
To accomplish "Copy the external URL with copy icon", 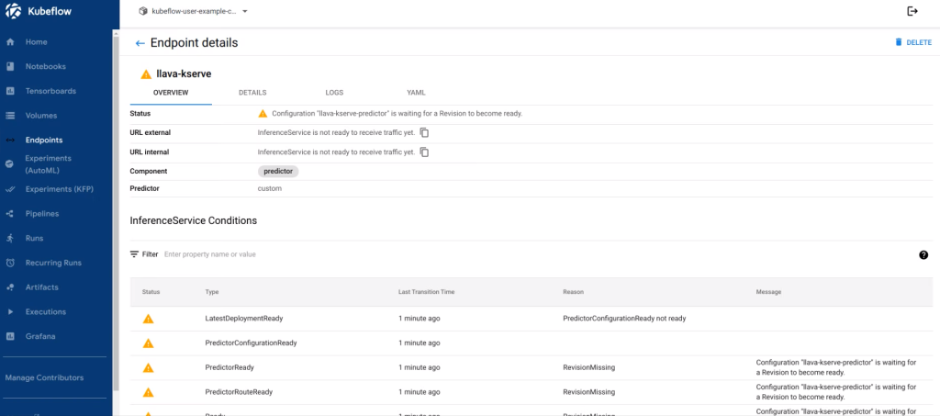I will (x=424, y=132).
